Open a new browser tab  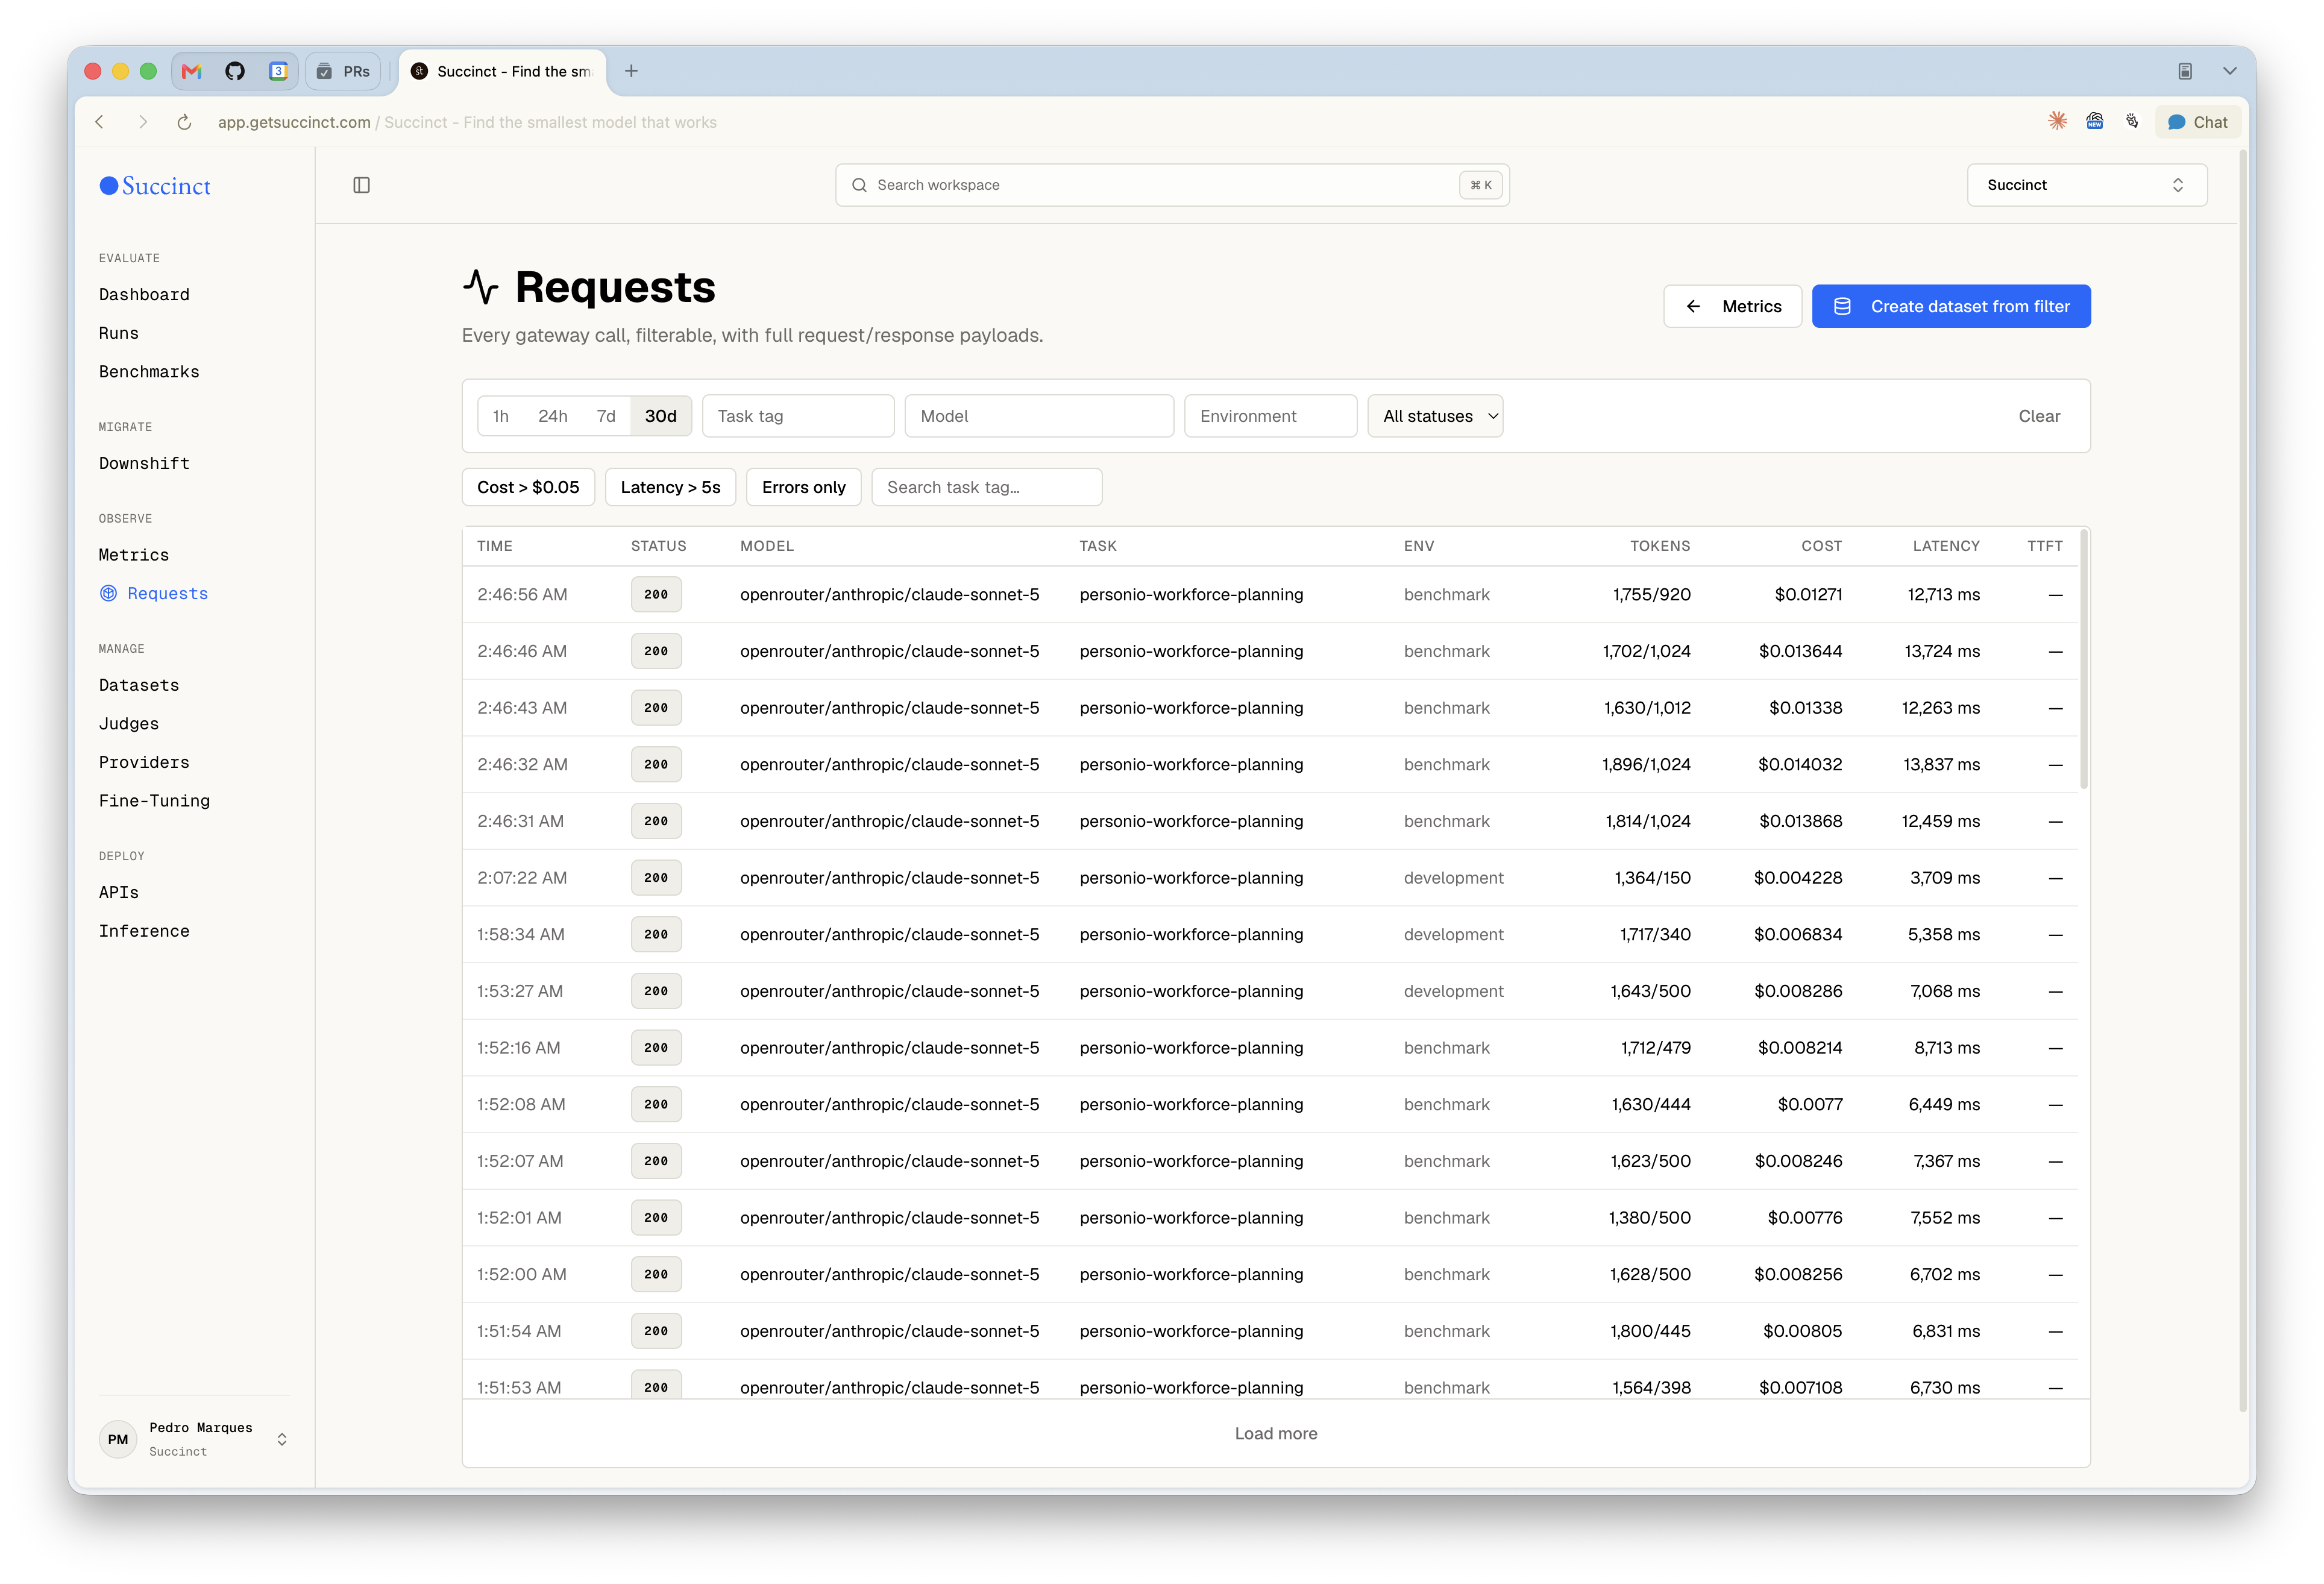coord(631,71)
